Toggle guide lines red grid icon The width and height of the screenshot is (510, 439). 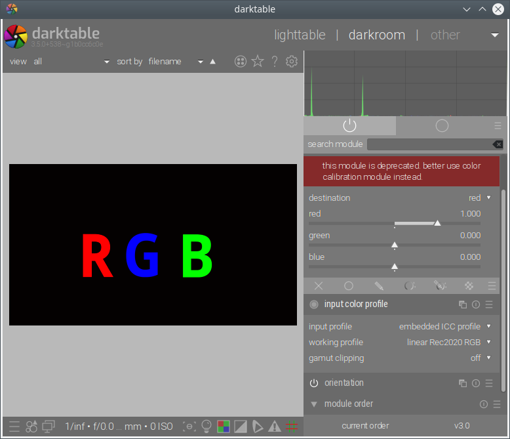coord(291,427)
